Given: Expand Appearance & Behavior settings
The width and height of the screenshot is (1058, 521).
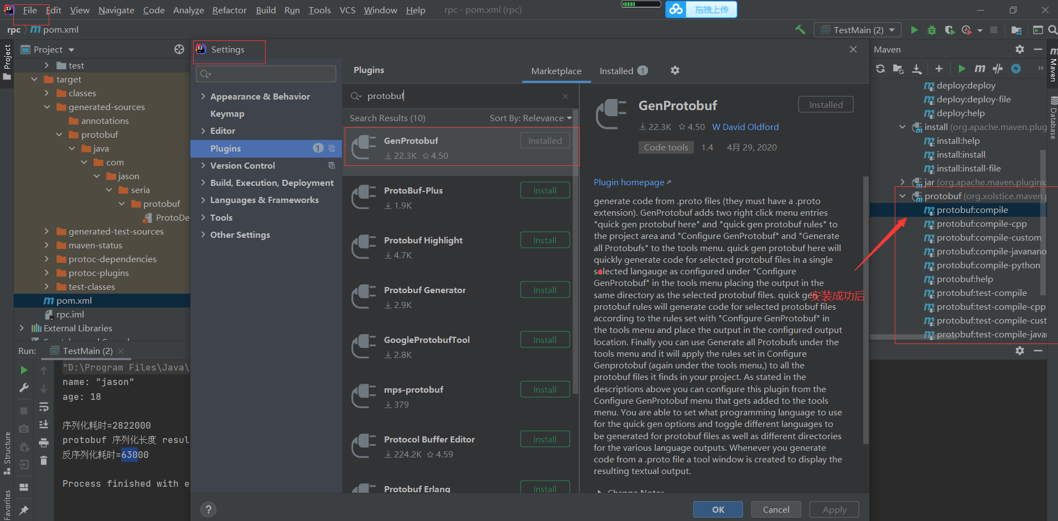Looking at the screenshot, I should click(x=203, y=96).
